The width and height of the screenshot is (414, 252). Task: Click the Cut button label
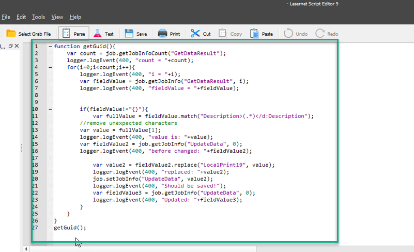pos(207,34)
